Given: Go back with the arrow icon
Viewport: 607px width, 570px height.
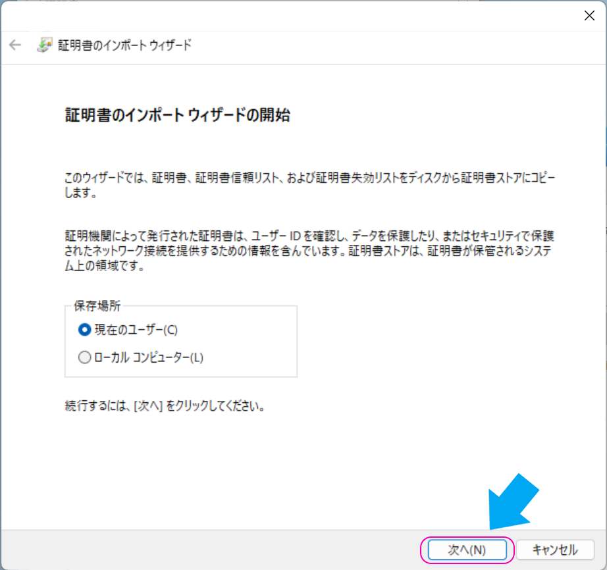Looking at the screenshot, I should [15, 45].
